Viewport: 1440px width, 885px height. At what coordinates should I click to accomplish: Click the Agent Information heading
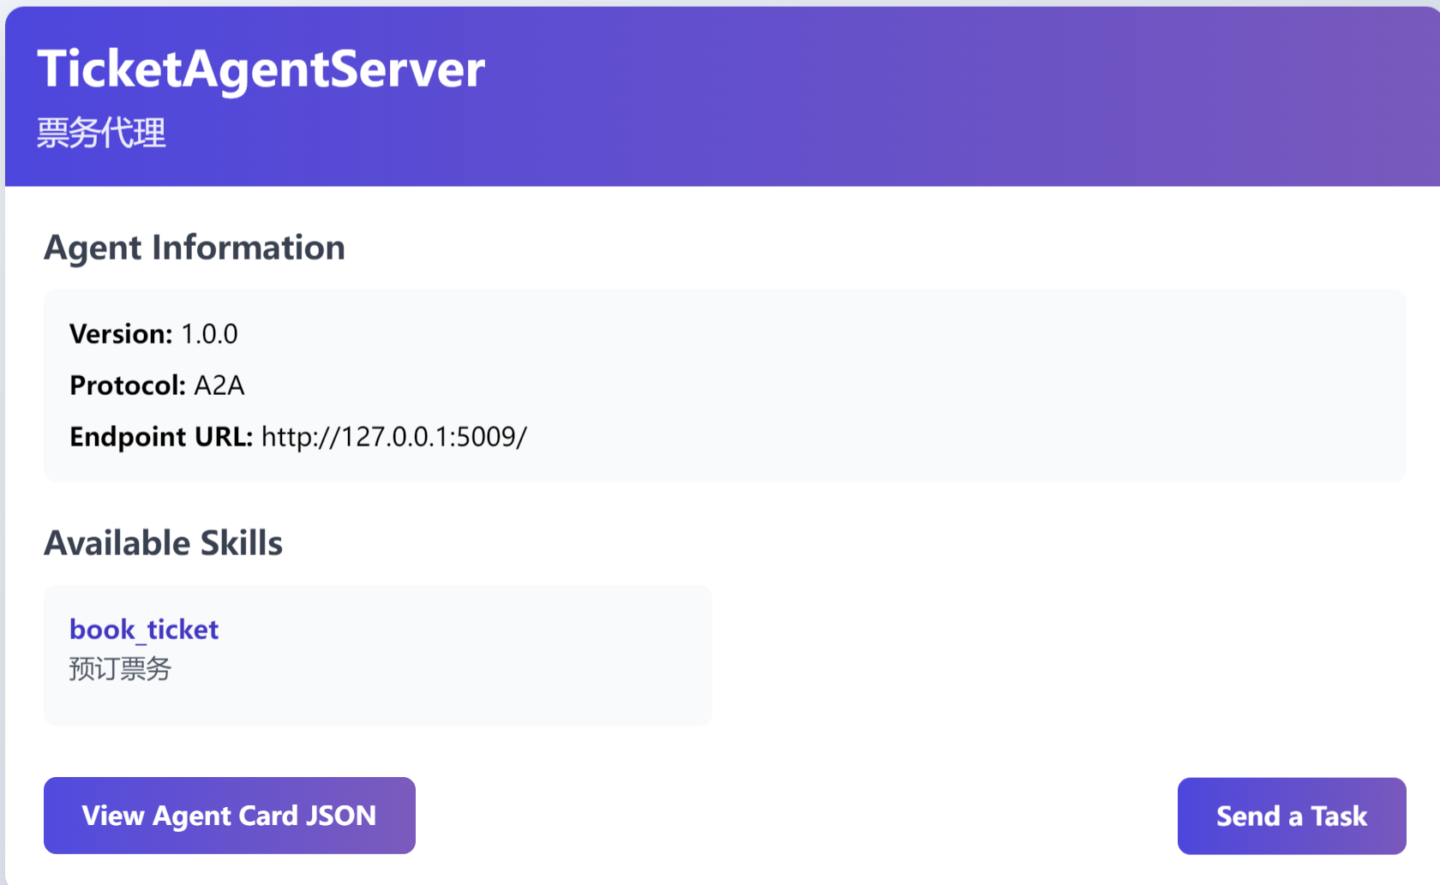[x=195, y=248]
